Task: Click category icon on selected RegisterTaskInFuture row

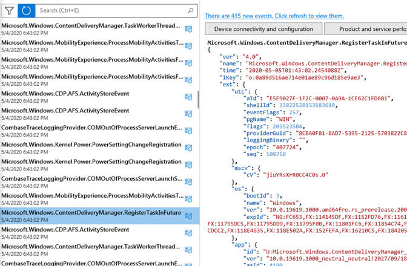Action: (x=188, y=216)
